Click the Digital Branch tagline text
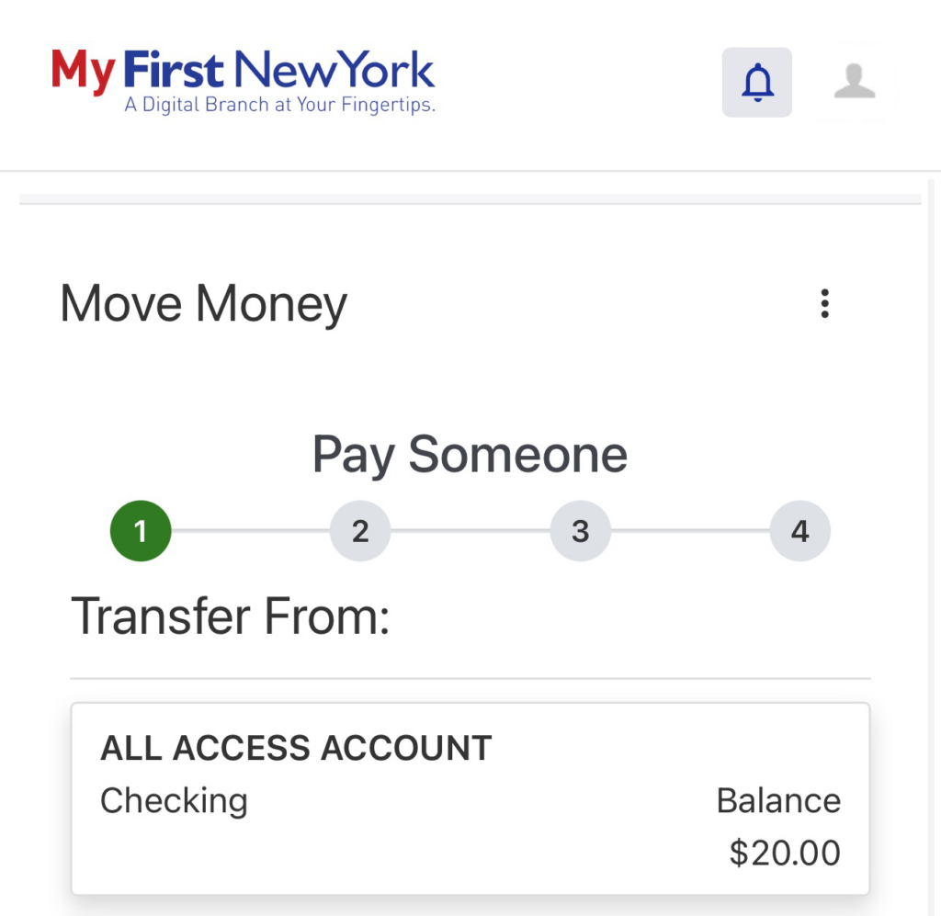 [x=279, y=106]
